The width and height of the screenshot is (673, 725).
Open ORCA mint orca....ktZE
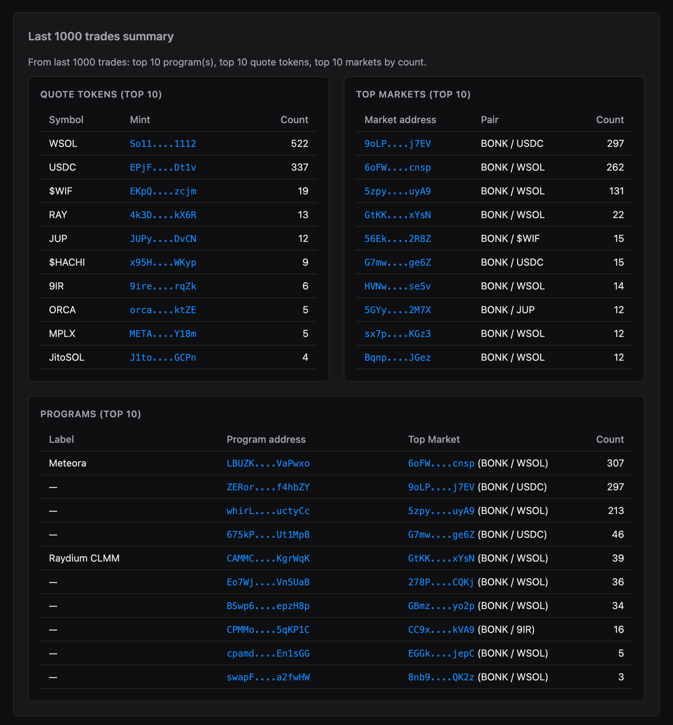tap(163, 310)
